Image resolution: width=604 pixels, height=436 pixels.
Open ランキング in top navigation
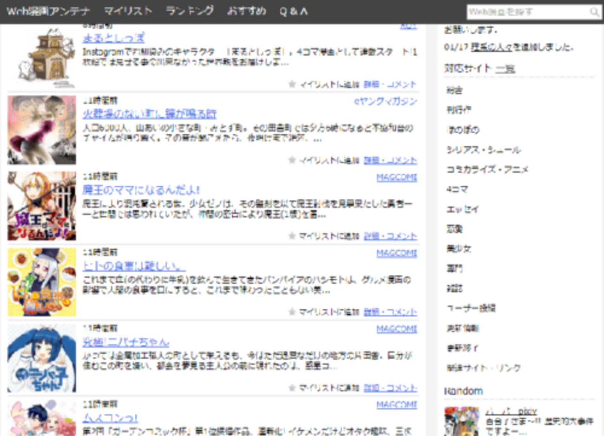[190, 11]
